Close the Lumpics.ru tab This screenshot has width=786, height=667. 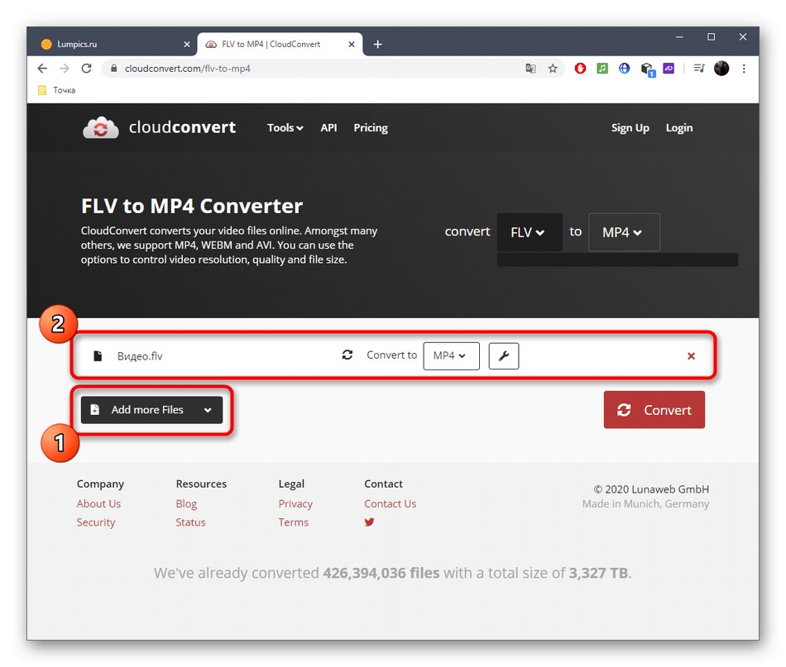click(187, 45)
